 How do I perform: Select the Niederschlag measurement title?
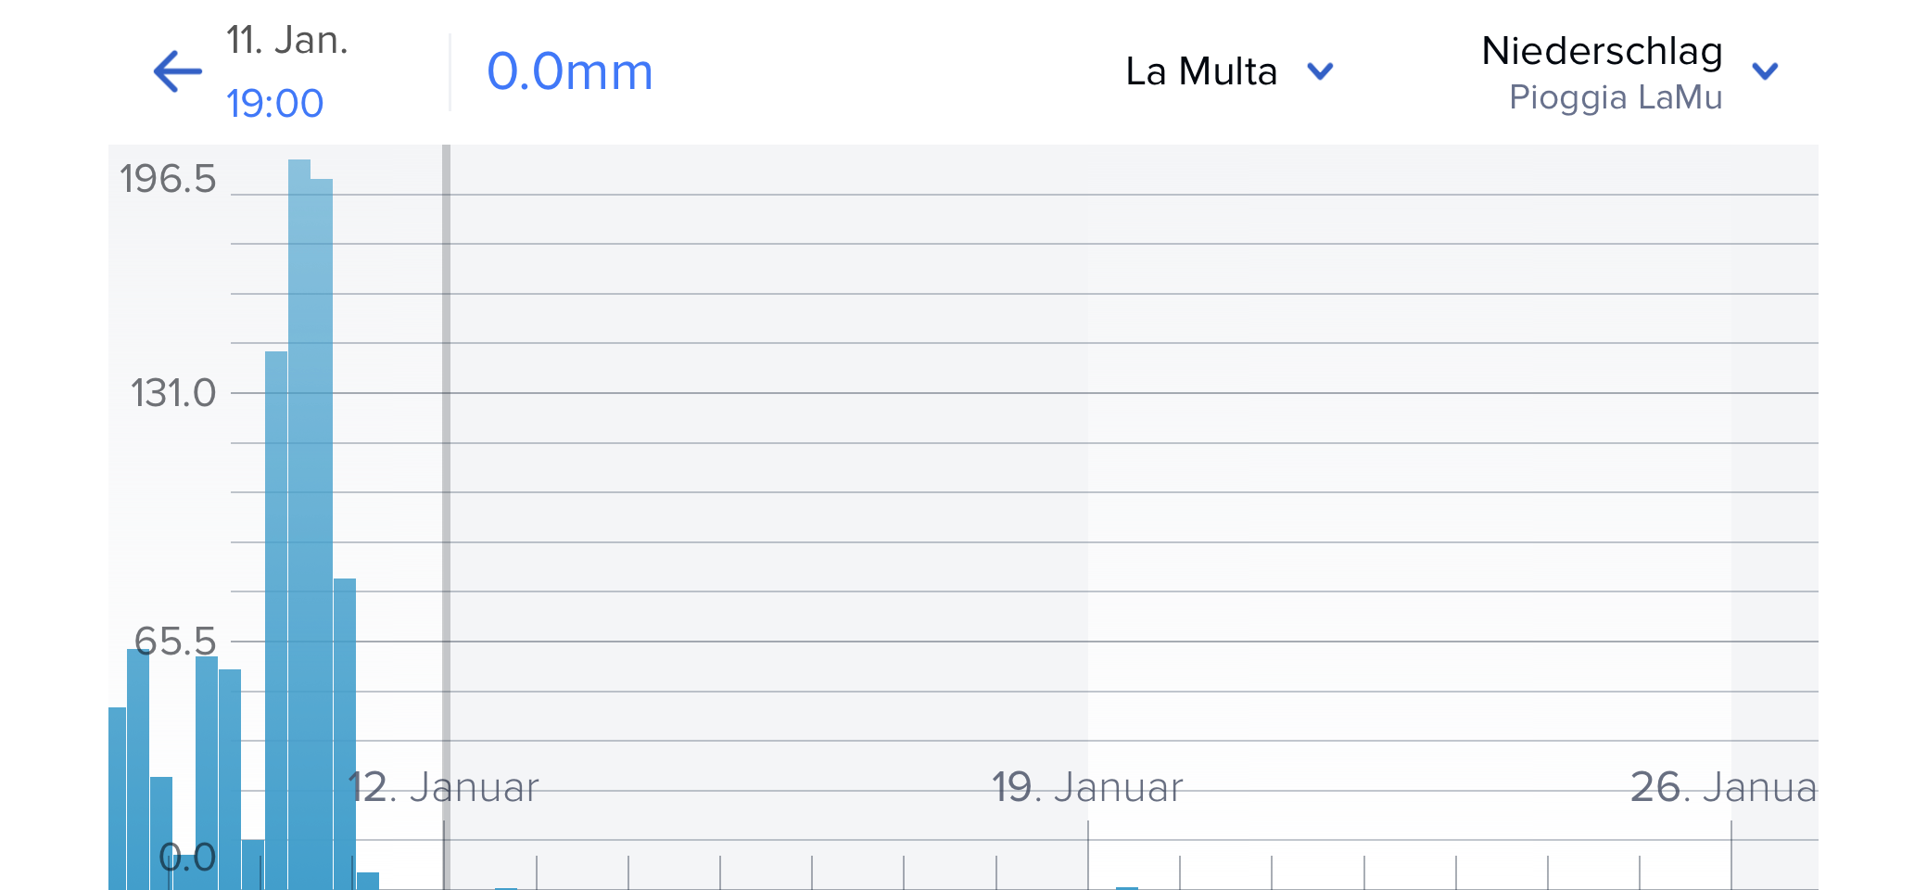[x=1602, y=51]
